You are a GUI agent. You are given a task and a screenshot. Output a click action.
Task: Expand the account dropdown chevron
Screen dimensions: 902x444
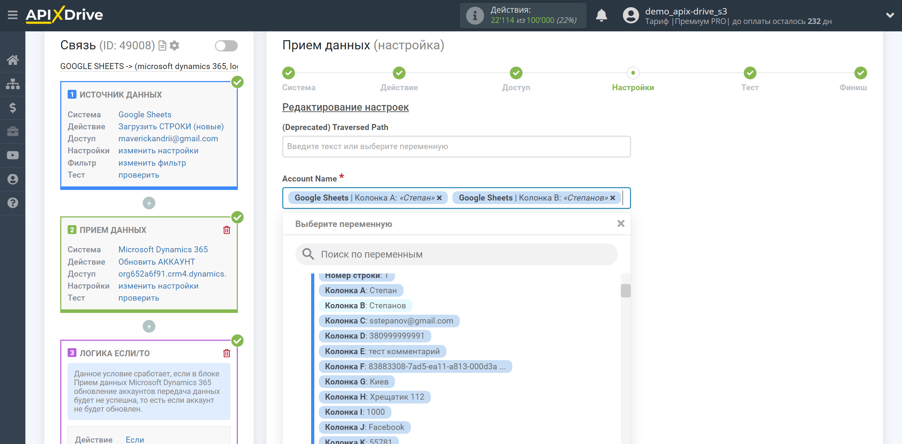click(x=890, y=15)
